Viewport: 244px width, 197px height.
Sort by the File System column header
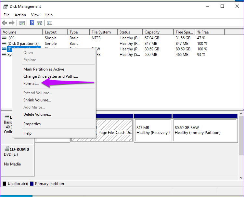click(104, 32)
